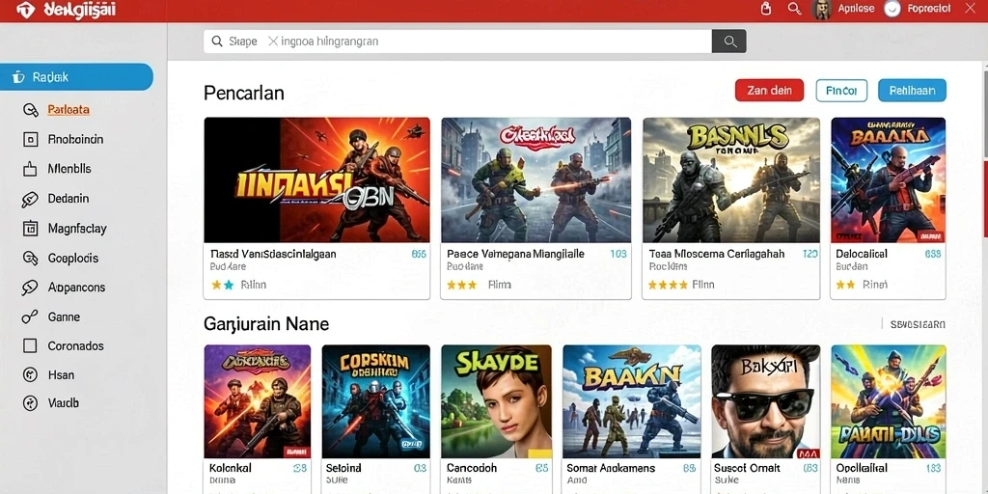Viewport: 988px width, 494px height.
Task: Open the lock icon in the top bar
Action: point(766,9)
